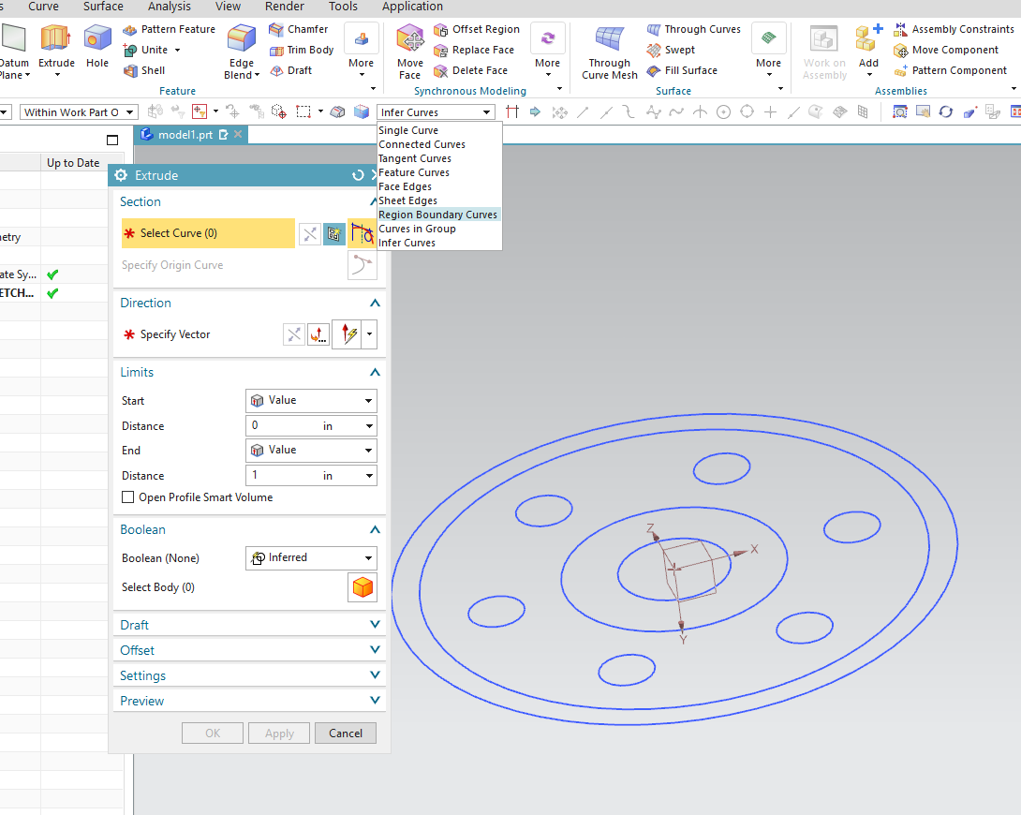The width and height of the screenshot is (1021, 815).
Task: Select the Through Curves tool
Action: [x=693, y=29]
